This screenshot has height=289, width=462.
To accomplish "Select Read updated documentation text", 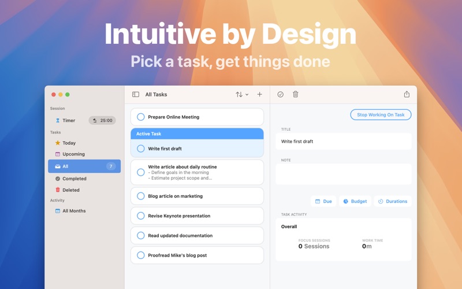I will [x=180, y=236].
